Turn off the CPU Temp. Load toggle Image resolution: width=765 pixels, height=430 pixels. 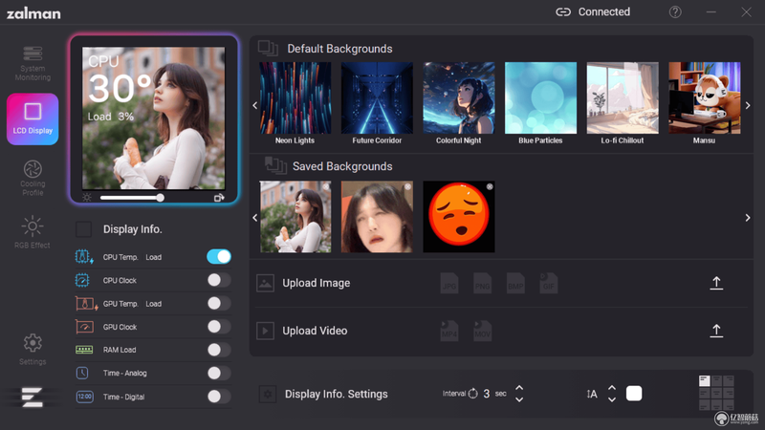(219, 256)
